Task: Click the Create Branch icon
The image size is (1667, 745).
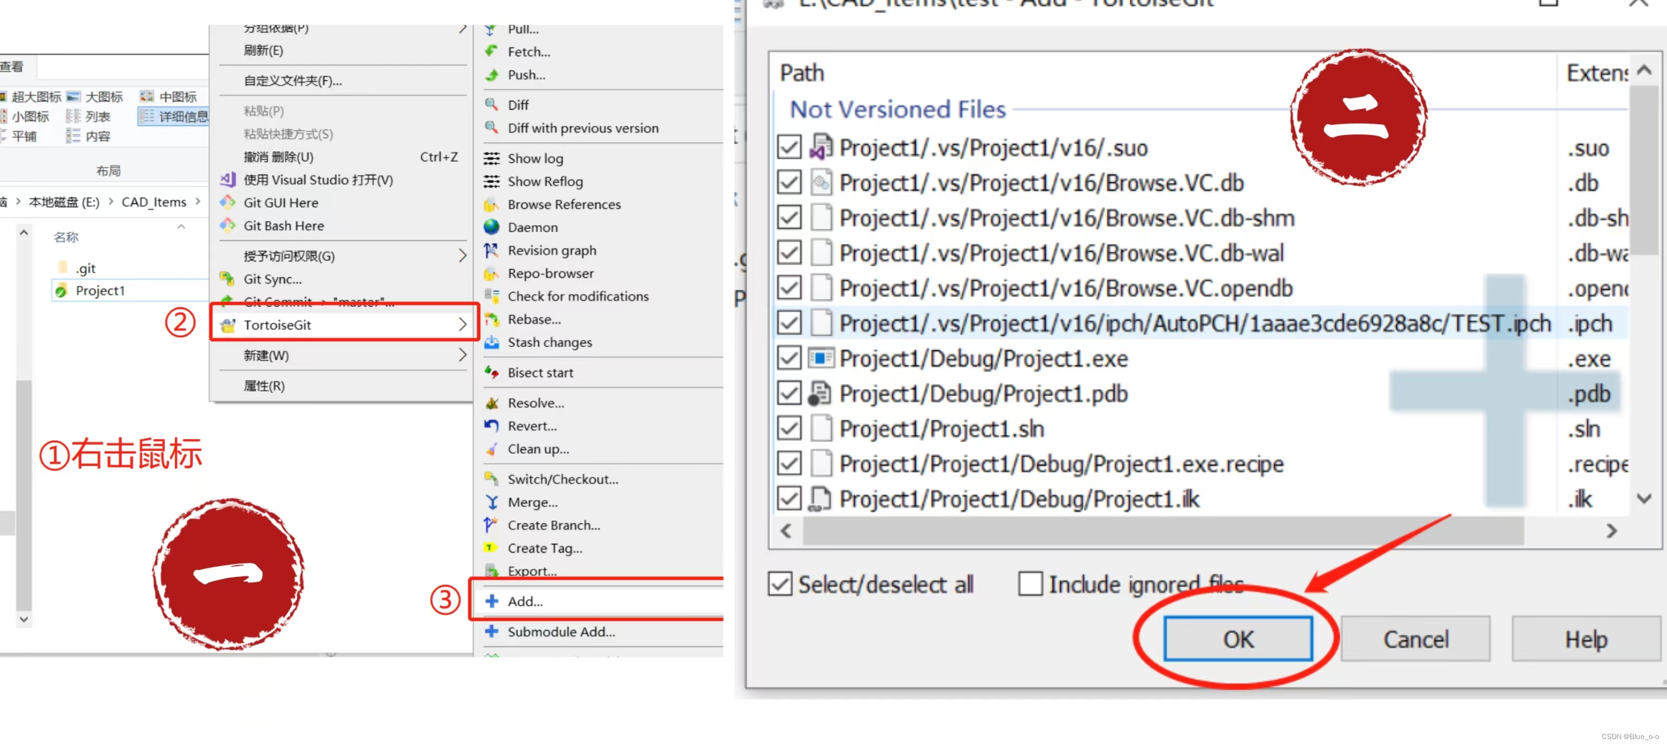Action: 491,524
